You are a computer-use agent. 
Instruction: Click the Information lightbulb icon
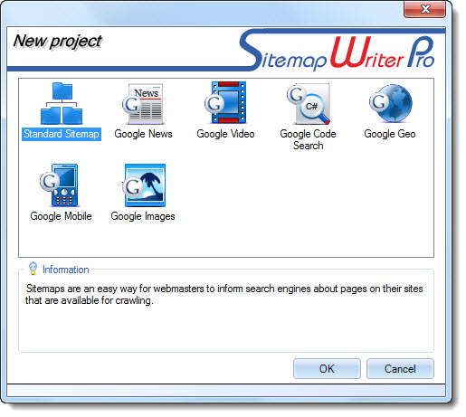(33, 269)
